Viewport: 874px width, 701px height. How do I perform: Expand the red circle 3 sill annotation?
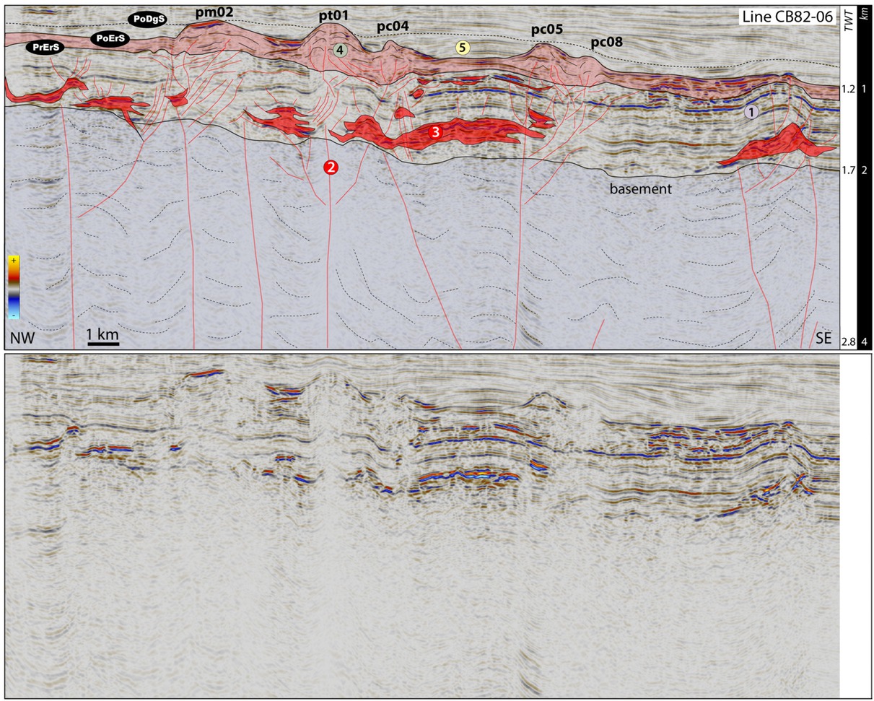[x=435, y=132]
